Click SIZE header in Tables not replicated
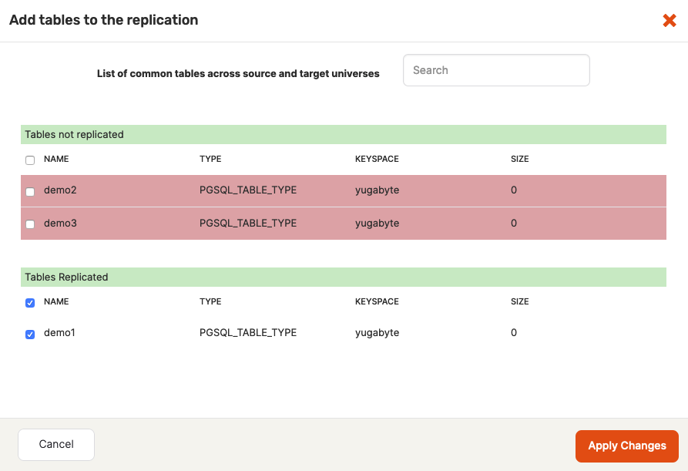The image size is (688, 471). coord(520,160)
